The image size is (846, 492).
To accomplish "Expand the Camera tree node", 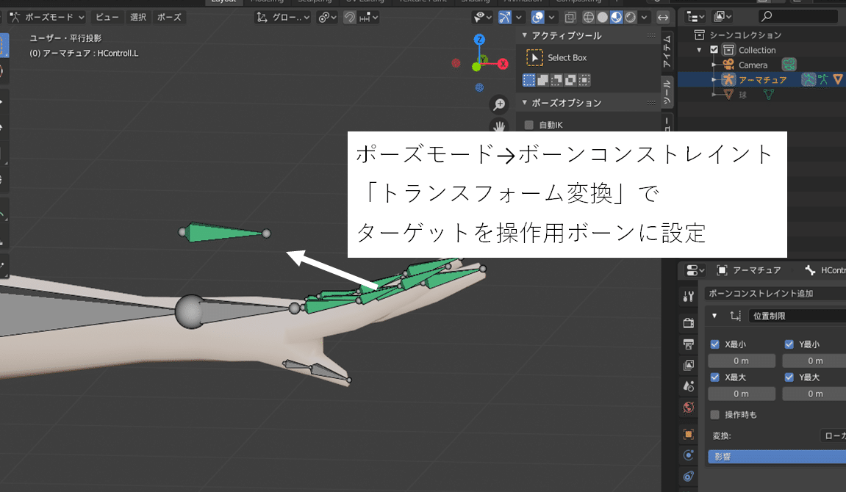I will coord(714,65).
